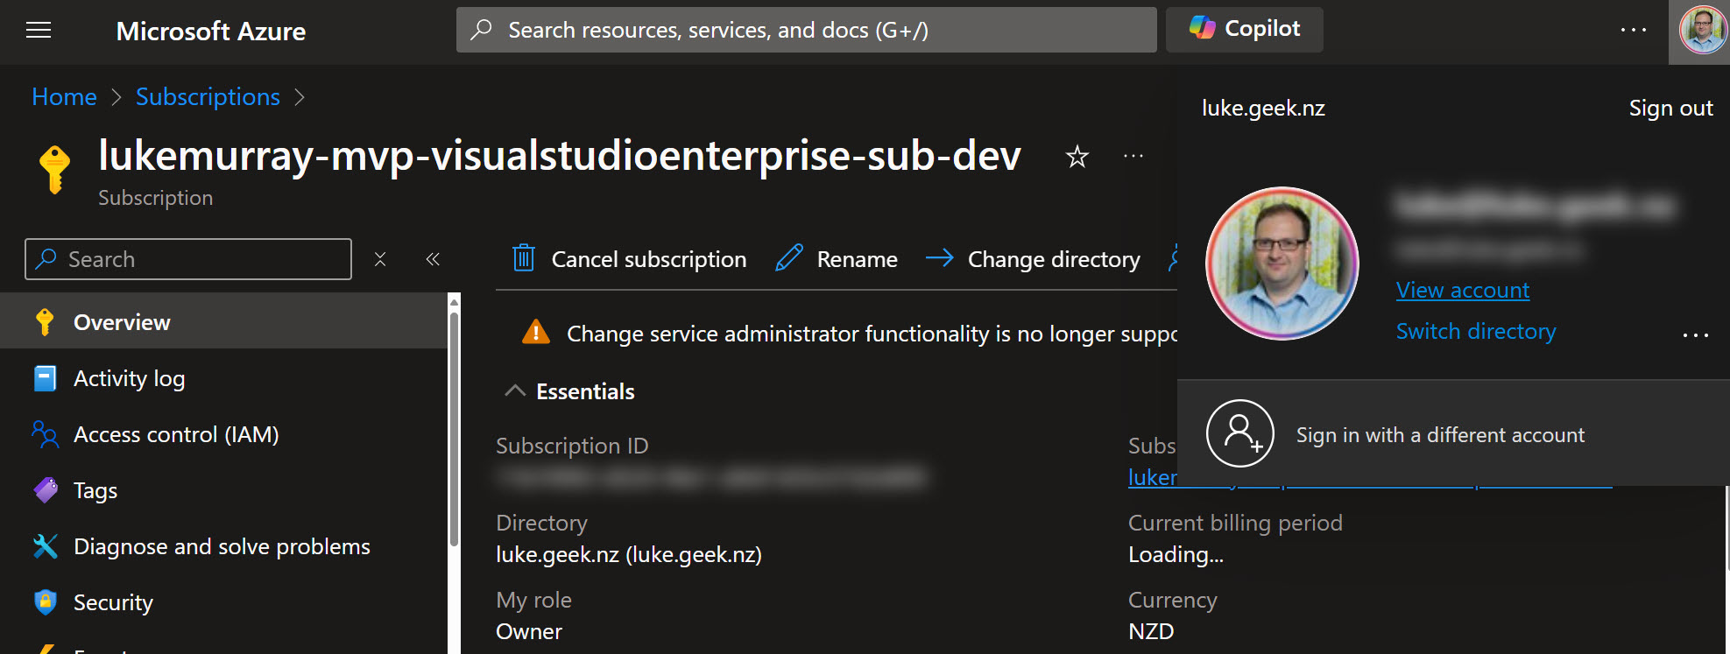The image size is (1730, 654).
Task: Open Diagnose and solve problems
Action: click(x=223, y=546)
